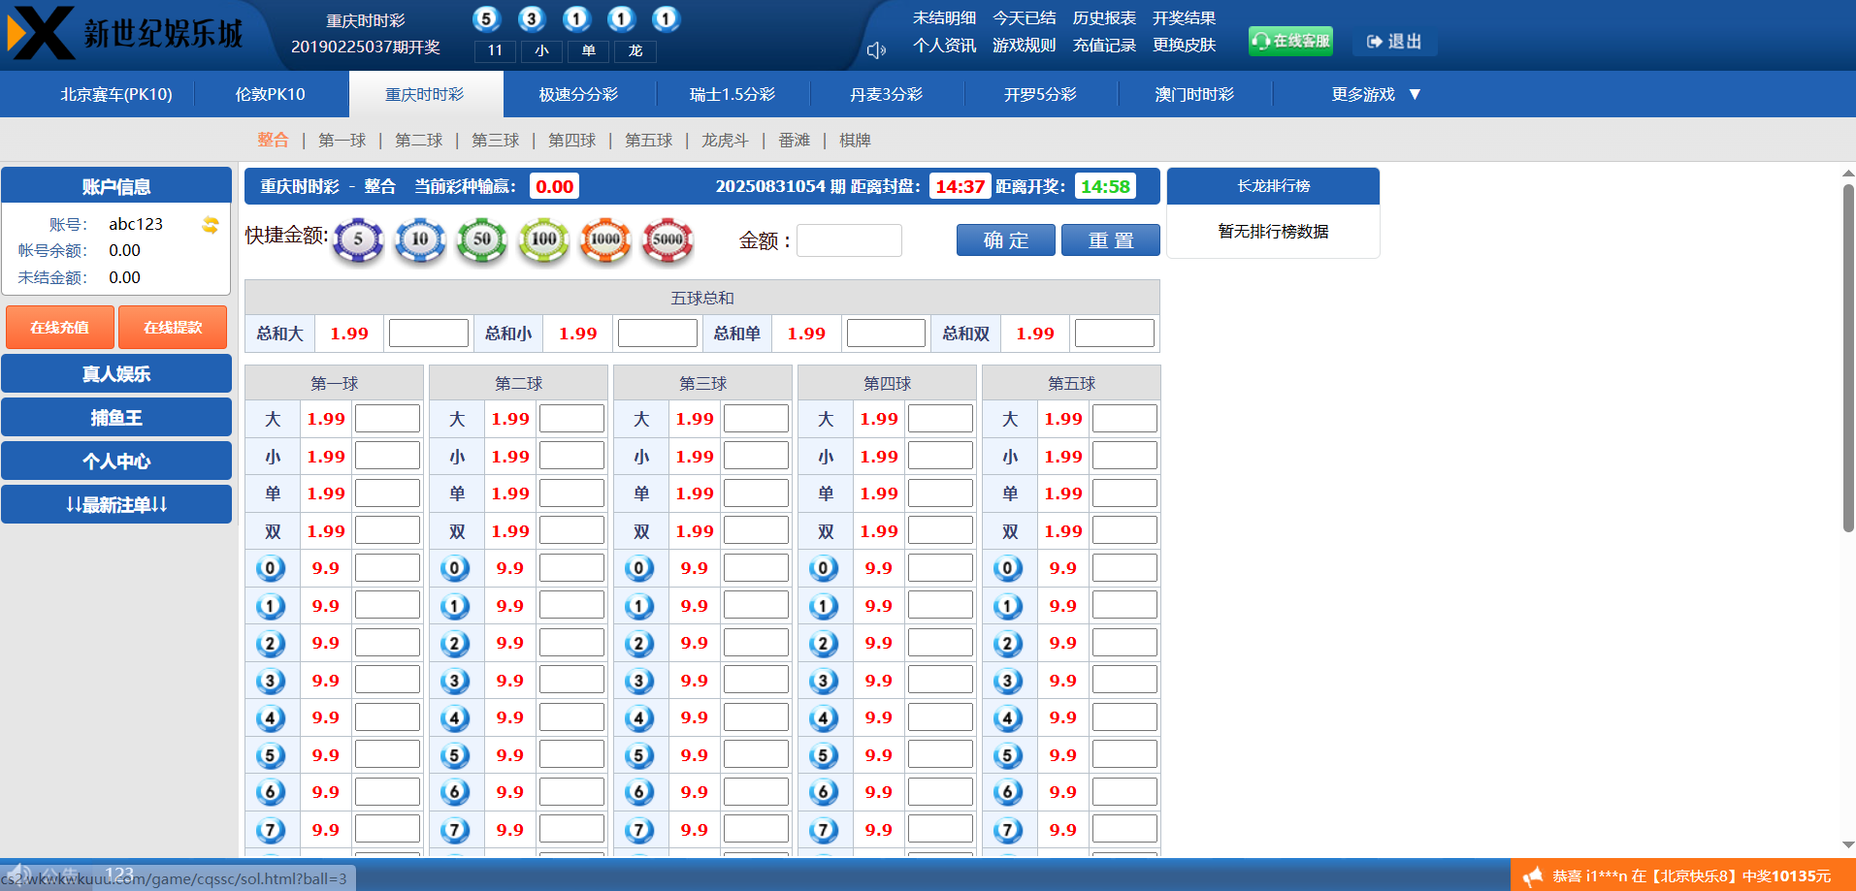Refresh account balance with arrows icon
Image resolution: width=1856 pixels, height=891 pixels.
pyautogui.click(x=210, y=225)
